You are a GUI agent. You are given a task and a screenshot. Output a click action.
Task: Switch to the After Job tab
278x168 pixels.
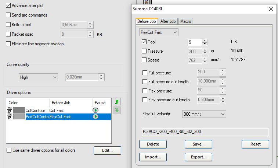click(x=168, y=21)
